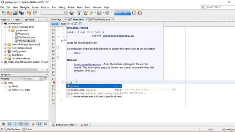Follow the InterruptedException link under Throws section
Screen dimensions: 235x132
click(x=87, y=64)
